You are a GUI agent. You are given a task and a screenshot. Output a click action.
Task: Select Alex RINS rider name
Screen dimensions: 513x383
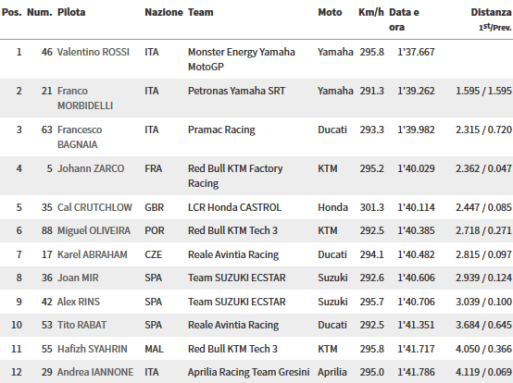click(79, 302)
